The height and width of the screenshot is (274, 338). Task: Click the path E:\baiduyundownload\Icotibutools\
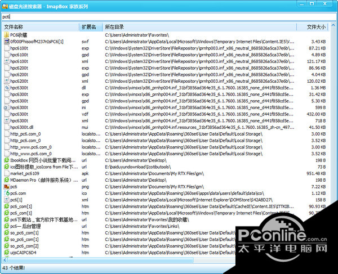click(138, 167)
